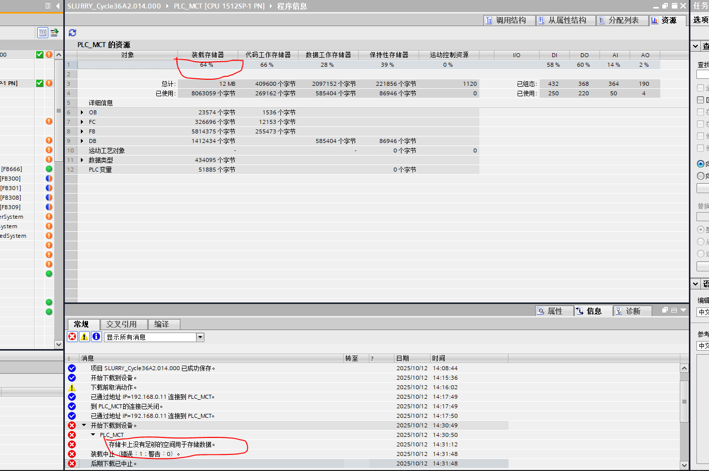Click the green status circle beside [FB666]
The image size is (709, 471).
(x=49, y=169)
